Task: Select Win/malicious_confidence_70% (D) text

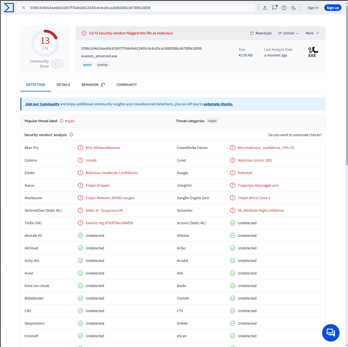Action: pyautogui.click(x=266, y=148)
